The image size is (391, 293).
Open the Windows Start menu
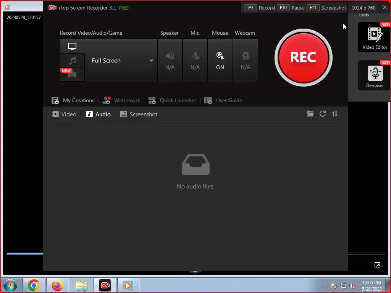[10, 285]
